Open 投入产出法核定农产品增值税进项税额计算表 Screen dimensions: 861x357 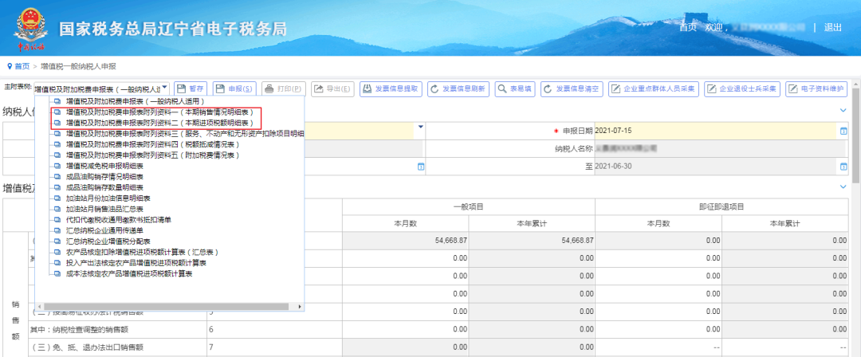(136, 262)
